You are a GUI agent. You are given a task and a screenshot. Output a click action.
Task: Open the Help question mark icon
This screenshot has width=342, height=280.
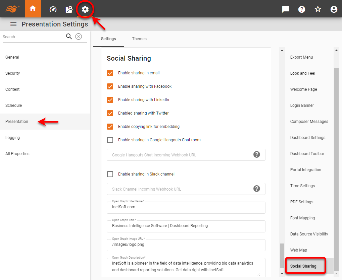click(x=301, y=9)
